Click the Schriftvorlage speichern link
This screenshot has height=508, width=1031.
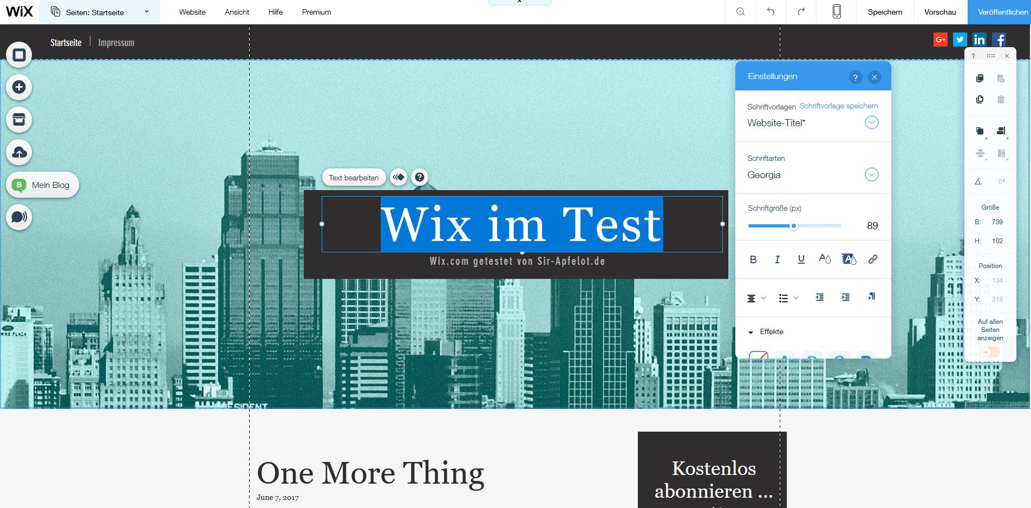[839, 106]
